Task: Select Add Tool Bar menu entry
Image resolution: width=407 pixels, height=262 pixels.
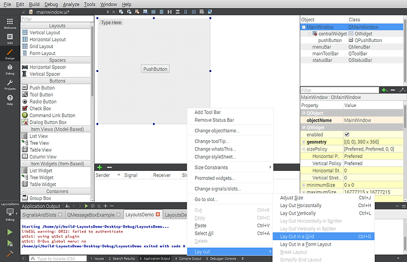Action: click(230, 112)
